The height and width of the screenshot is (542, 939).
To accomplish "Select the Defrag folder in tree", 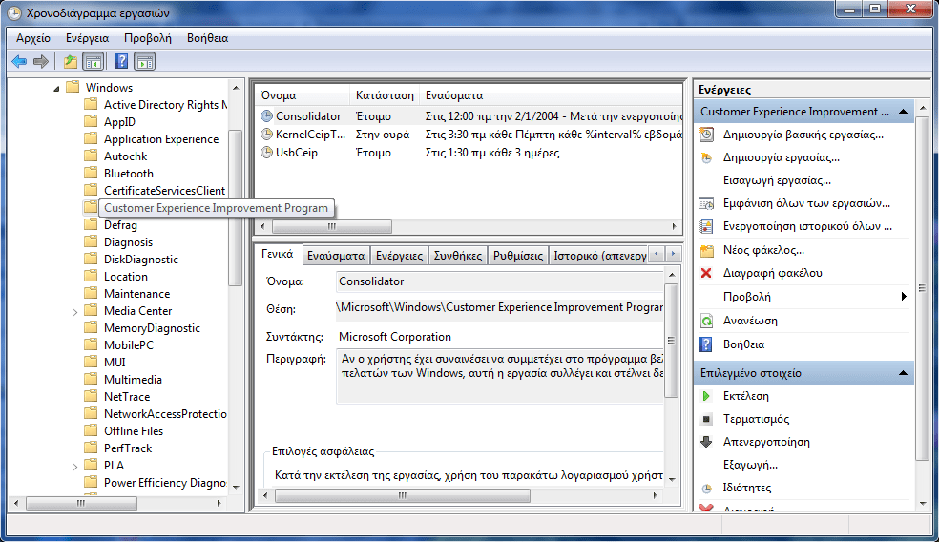I will (120, 225).
